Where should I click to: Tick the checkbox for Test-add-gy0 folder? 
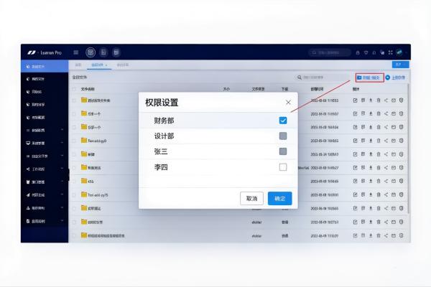coord(74,141)
